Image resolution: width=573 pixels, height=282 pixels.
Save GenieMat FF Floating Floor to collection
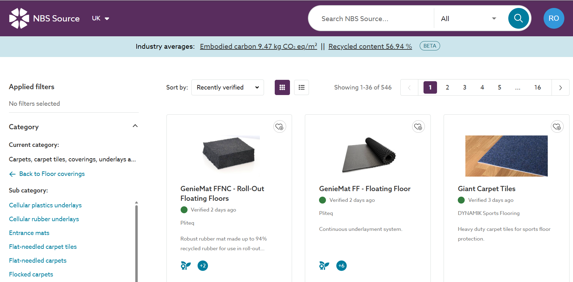418,127
